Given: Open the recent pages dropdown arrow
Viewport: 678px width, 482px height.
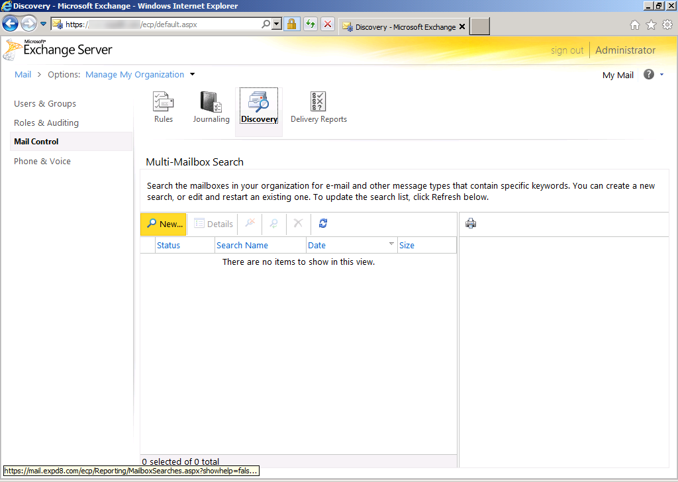Looking at the screenshot, I should tap(43, 24).
